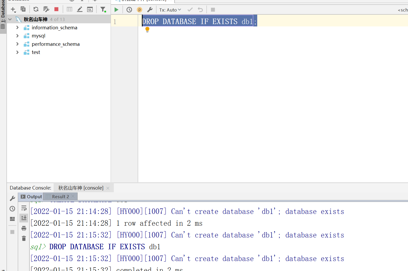The image size is (408, 271).
Task: Click the yellow lightbulb intention icon
Action: [x=147, y=30]
